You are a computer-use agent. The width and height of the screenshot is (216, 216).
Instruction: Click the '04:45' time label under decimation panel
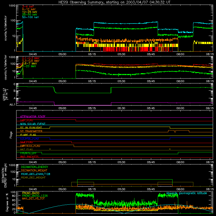33,189
